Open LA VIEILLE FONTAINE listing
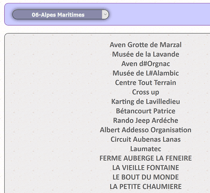This screenshot has height=193, width=210. tap(146, 168)
